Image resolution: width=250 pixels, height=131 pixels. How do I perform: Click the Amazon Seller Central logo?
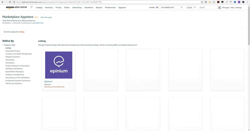click(x=16, y=7)
